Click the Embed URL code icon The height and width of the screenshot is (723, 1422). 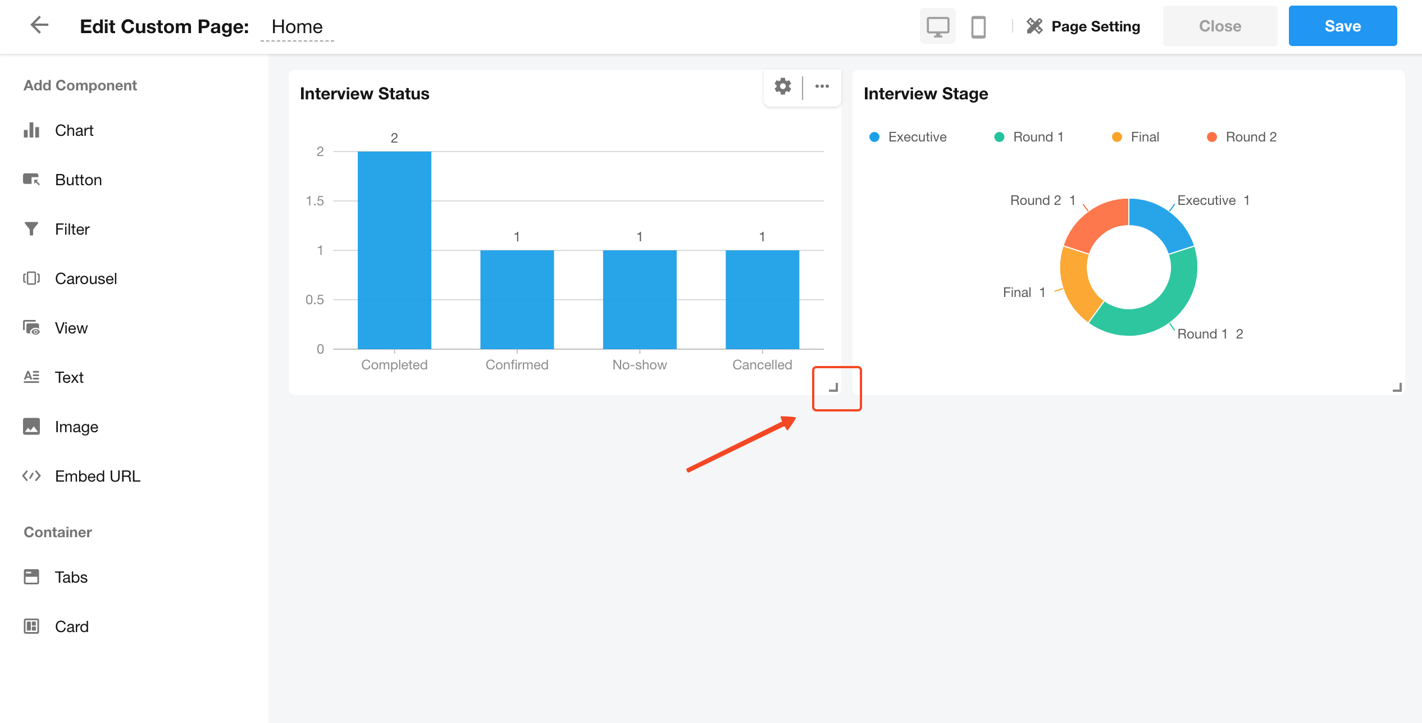(x=31, y=476)
